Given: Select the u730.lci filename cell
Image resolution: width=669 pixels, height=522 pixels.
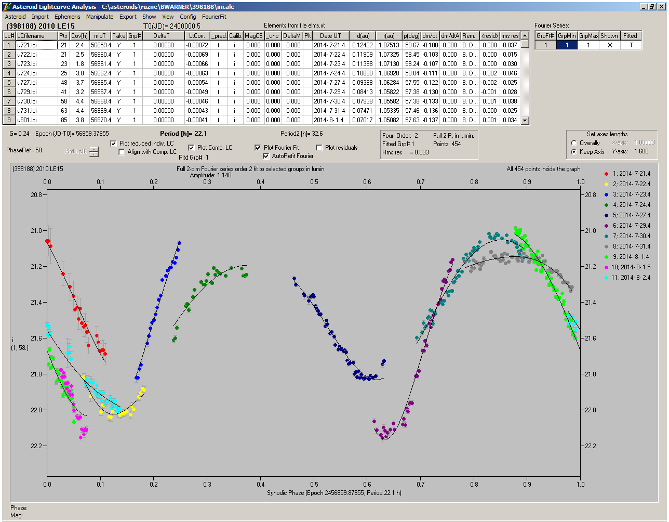Looking at the screenshot, I should (36, 101).
